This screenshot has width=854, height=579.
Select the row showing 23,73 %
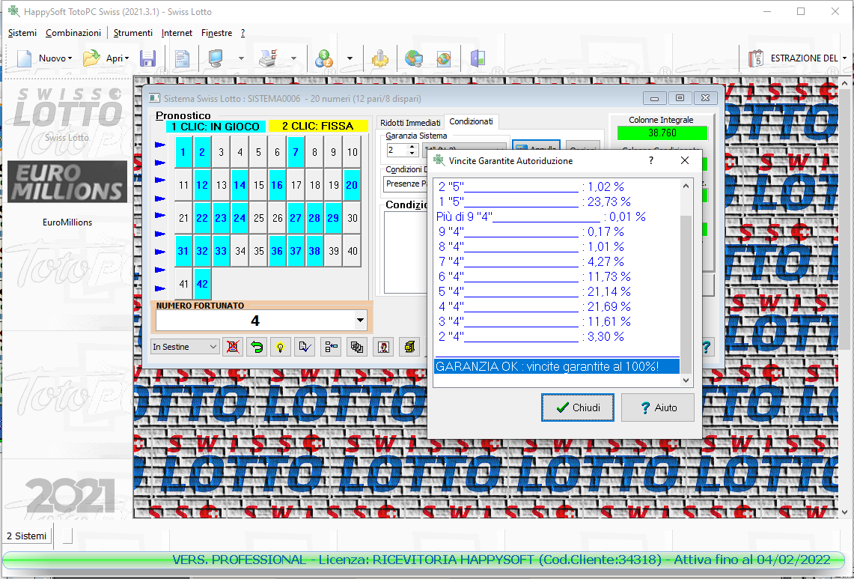point(557,201)
